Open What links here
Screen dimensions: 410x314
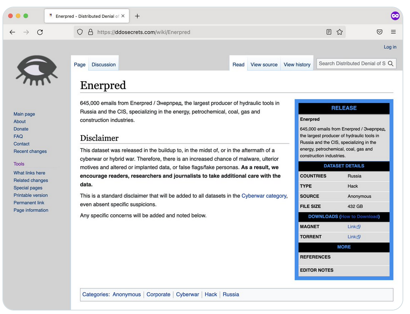tap(29, 173)
